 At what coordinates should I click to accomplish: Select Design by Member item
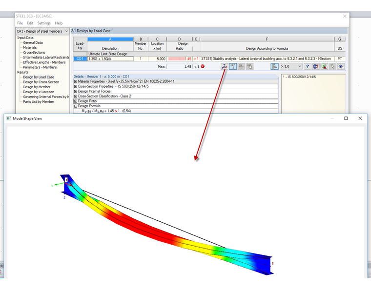37,87
